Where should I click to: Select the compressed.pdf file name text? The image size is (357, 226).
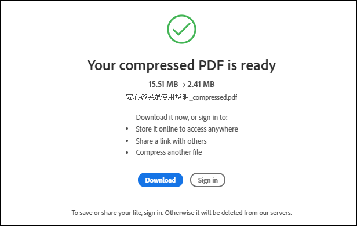tap(181, 97)
